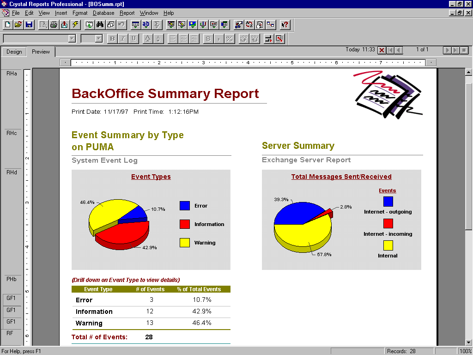This screenshot has width=473, height=355.
Task: Click the Percent format icon
Action: click(x=229, y=39)
